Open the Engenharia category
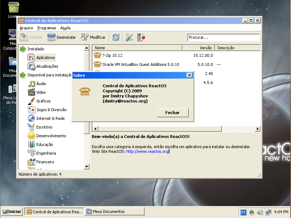The width and height of the screenshot is (291, 218). coord(46,154)
